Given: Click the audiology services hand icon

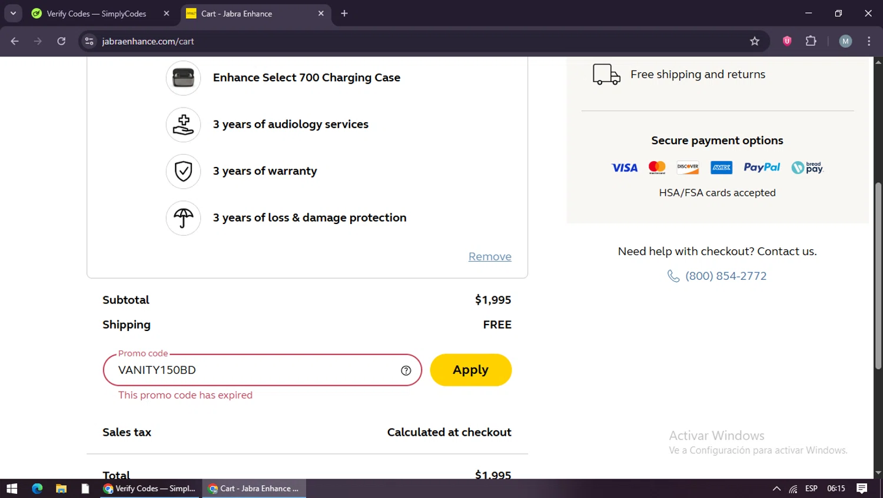Looking at the screenshot, I should pos(183,125).
